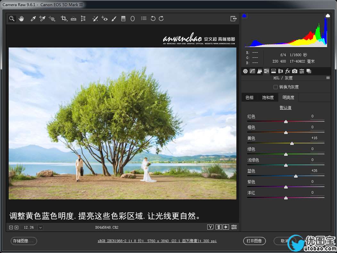337x253 pixels.
Task: Toggle full screen mode icon
Action: [233, 19]
